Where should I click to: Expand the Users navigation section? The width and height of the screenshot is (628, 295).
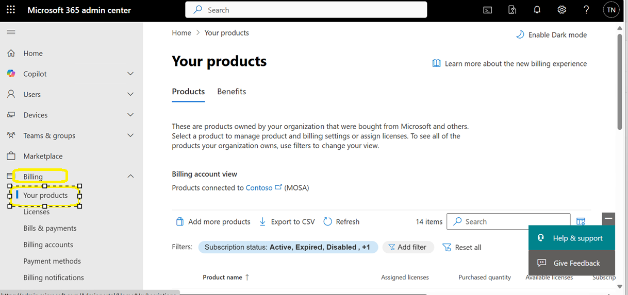coord(130,94)
